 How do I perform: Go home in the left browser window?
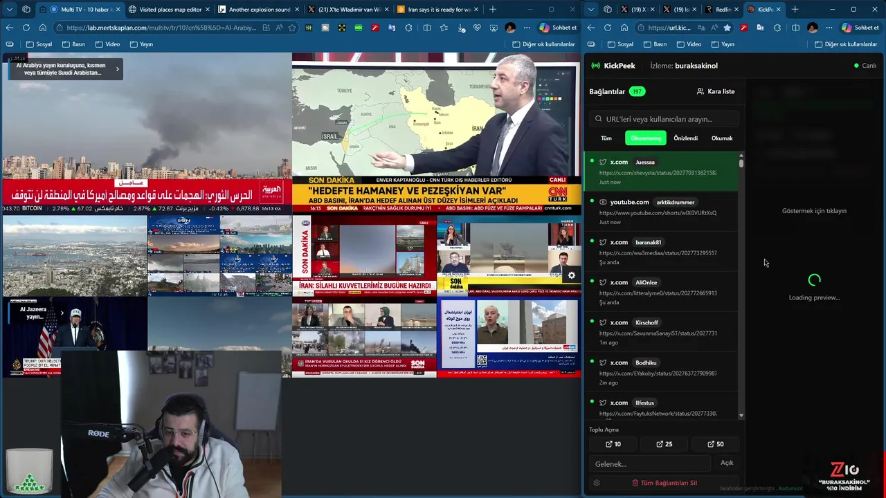(43, 28)
